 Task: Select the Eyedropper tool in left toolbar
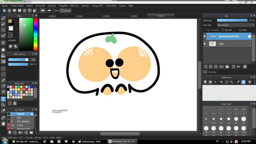tap(3, 118)
